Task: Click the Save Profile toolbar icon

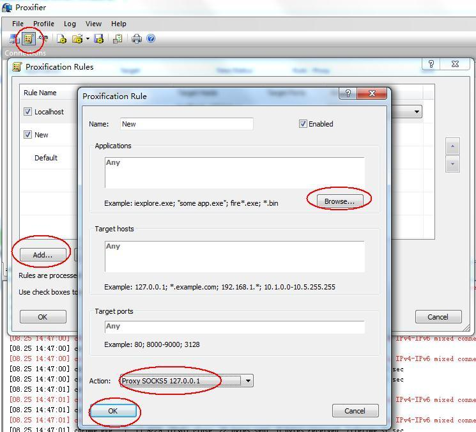Action: [x=98, y=39]
